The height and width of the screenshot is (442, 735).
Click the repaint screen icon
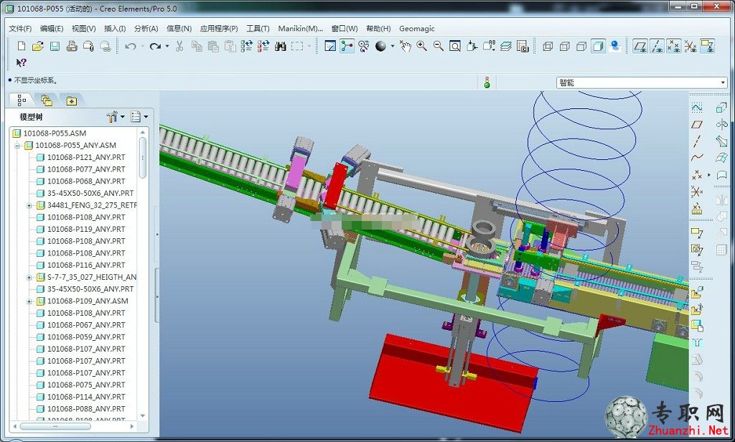pos(330,46)
